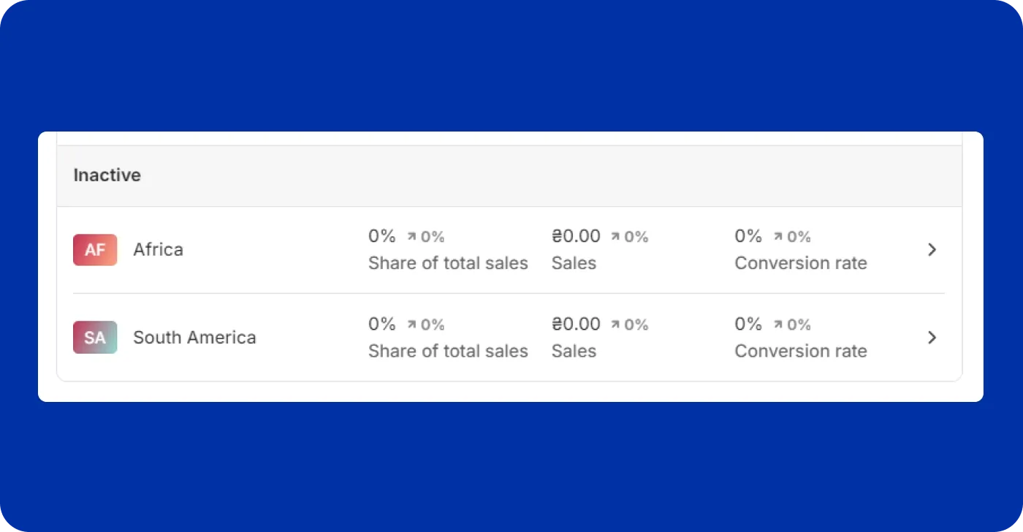Click South America's Conversion rate value
This screenshot has width=1023, height=532.
[x=747, y=323]
